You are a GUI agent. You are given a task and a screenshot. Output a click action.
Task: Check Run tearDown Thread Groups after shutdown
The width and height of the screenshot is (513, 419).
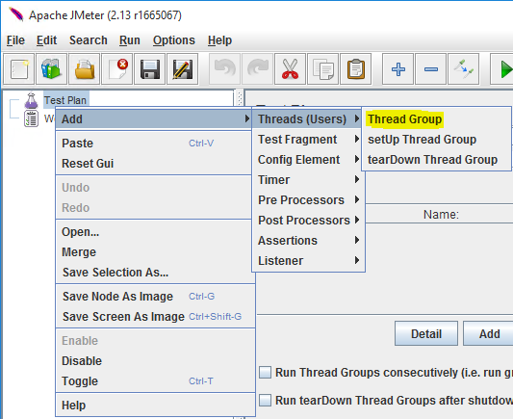pyautogui.click(x=265, y=401)
